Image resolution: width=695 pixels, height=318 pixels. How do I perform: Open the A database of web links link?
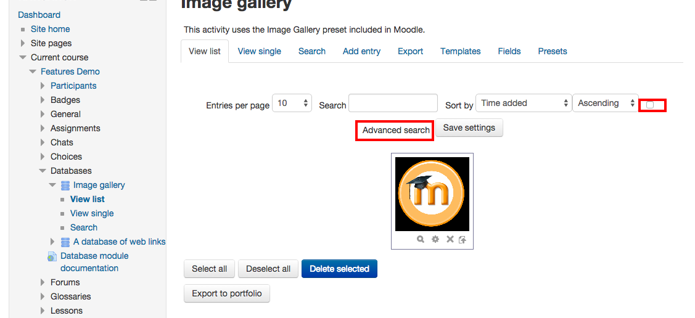coord(119,242)
